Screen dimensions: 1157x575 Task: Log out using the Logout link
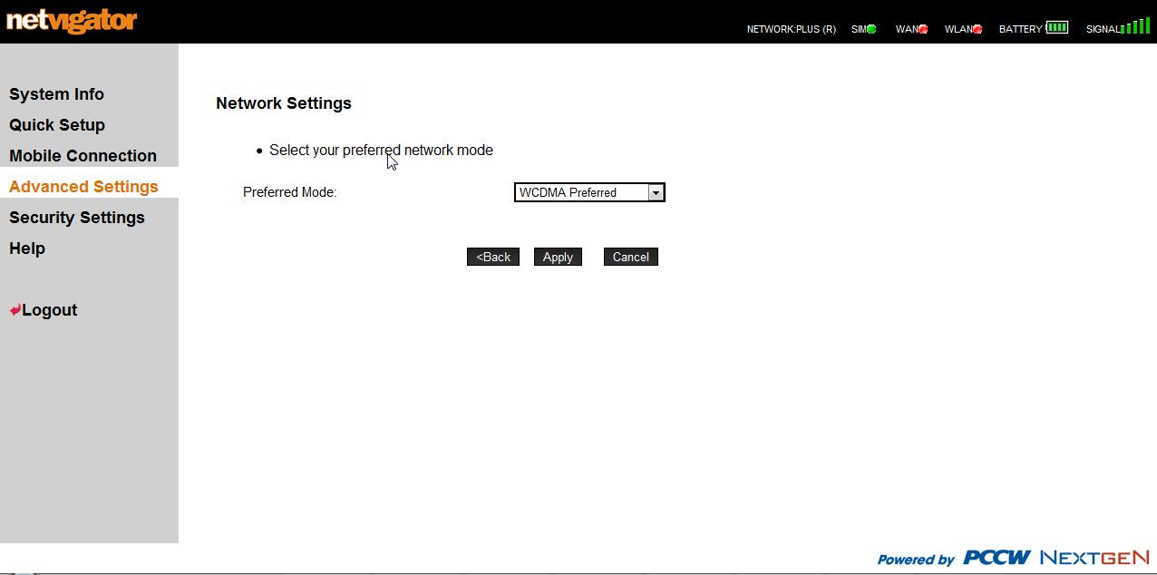click(x=49, y=310)
